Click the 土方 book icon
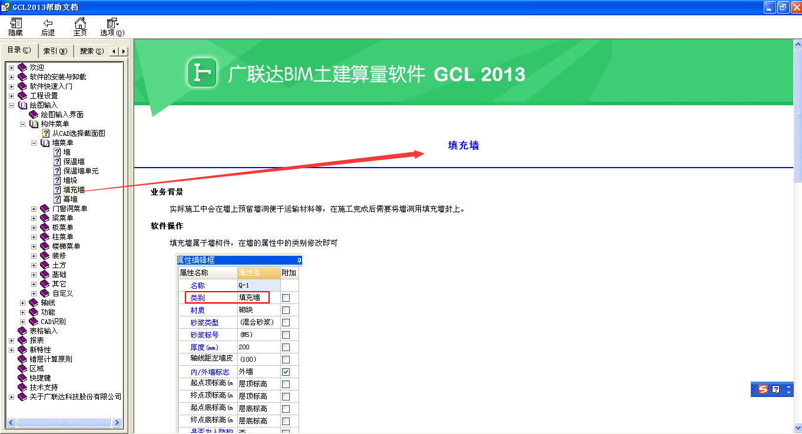The width and height of the screenshot is (802, 434). (45, 265)
